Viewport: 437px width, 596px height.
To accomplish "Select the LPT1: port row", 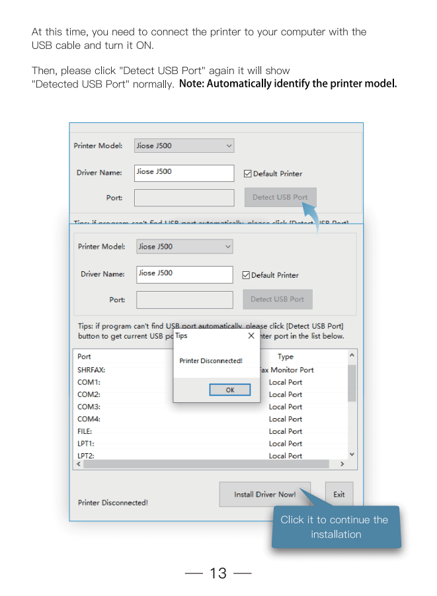I will 210,444.
